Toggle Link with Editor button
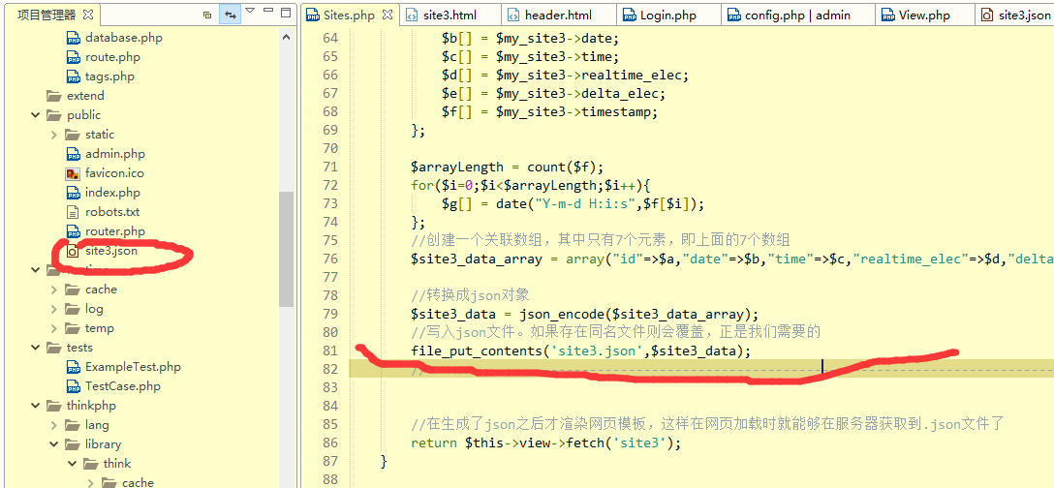The height and width of the screenshot is (488, 1054). click(231, 15)
